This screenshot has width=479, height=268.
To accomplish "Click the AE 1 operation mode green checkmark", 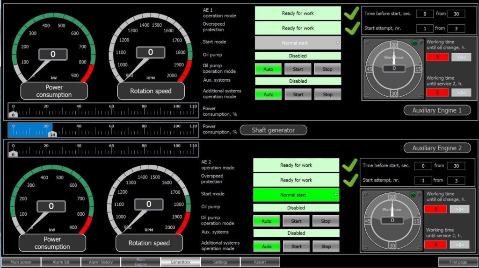I will point(351,13).
